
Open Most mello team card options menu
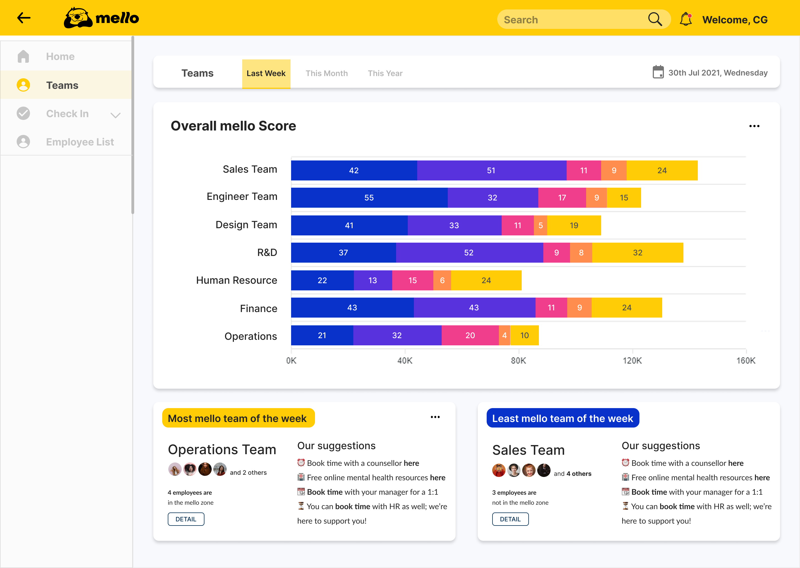(435, 417)
